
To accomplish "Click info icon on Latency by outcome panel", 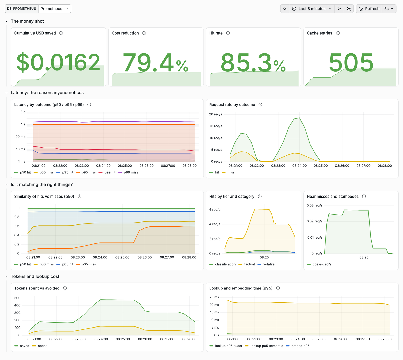I will 89,105.
